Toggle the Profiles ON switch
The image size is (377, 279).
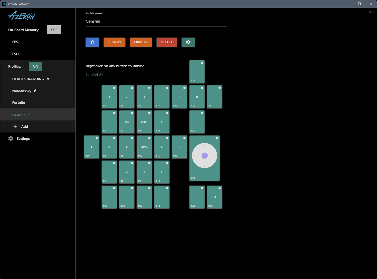(x=35, y=66)
